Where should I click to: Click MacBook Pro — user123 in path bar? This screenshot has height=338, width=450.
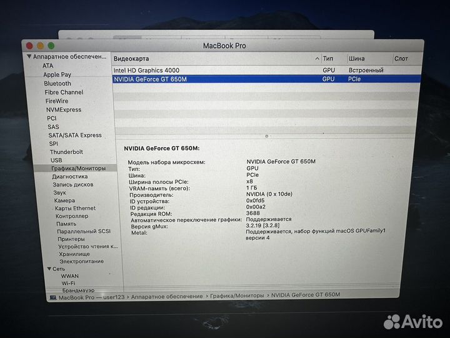[x=91, y=297]
